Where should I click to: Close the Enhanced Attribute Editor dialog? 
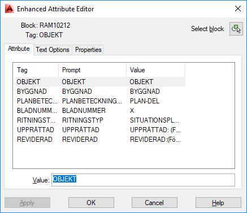pos(238,8)
